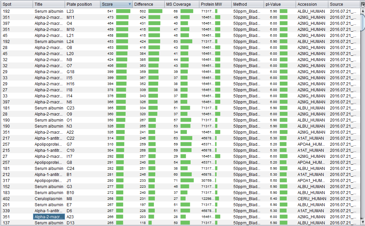
Task: Click the Protein MW column header
Action: (x=215, y=4)
